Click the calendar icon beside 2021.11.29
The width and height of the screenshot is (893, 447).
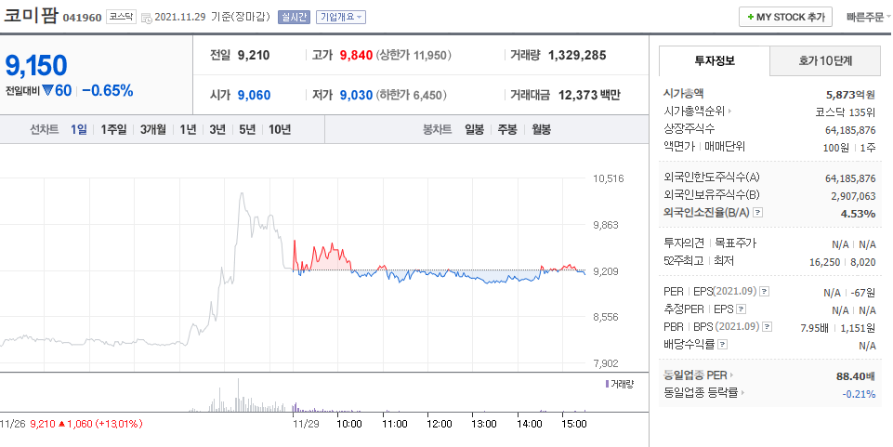[147, 18]
